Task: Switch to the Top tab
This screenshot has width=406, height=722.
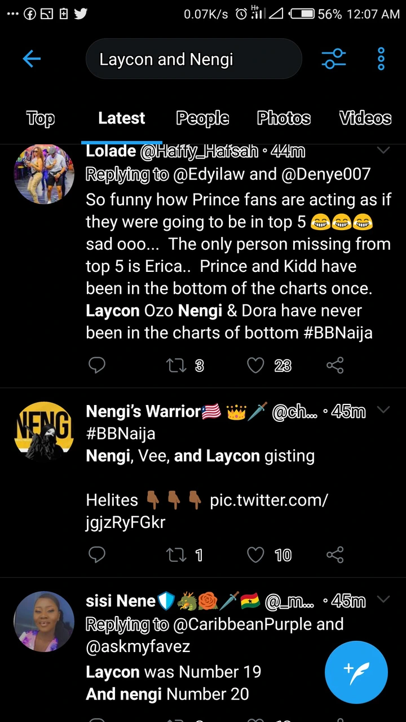Action: point(40,118)
